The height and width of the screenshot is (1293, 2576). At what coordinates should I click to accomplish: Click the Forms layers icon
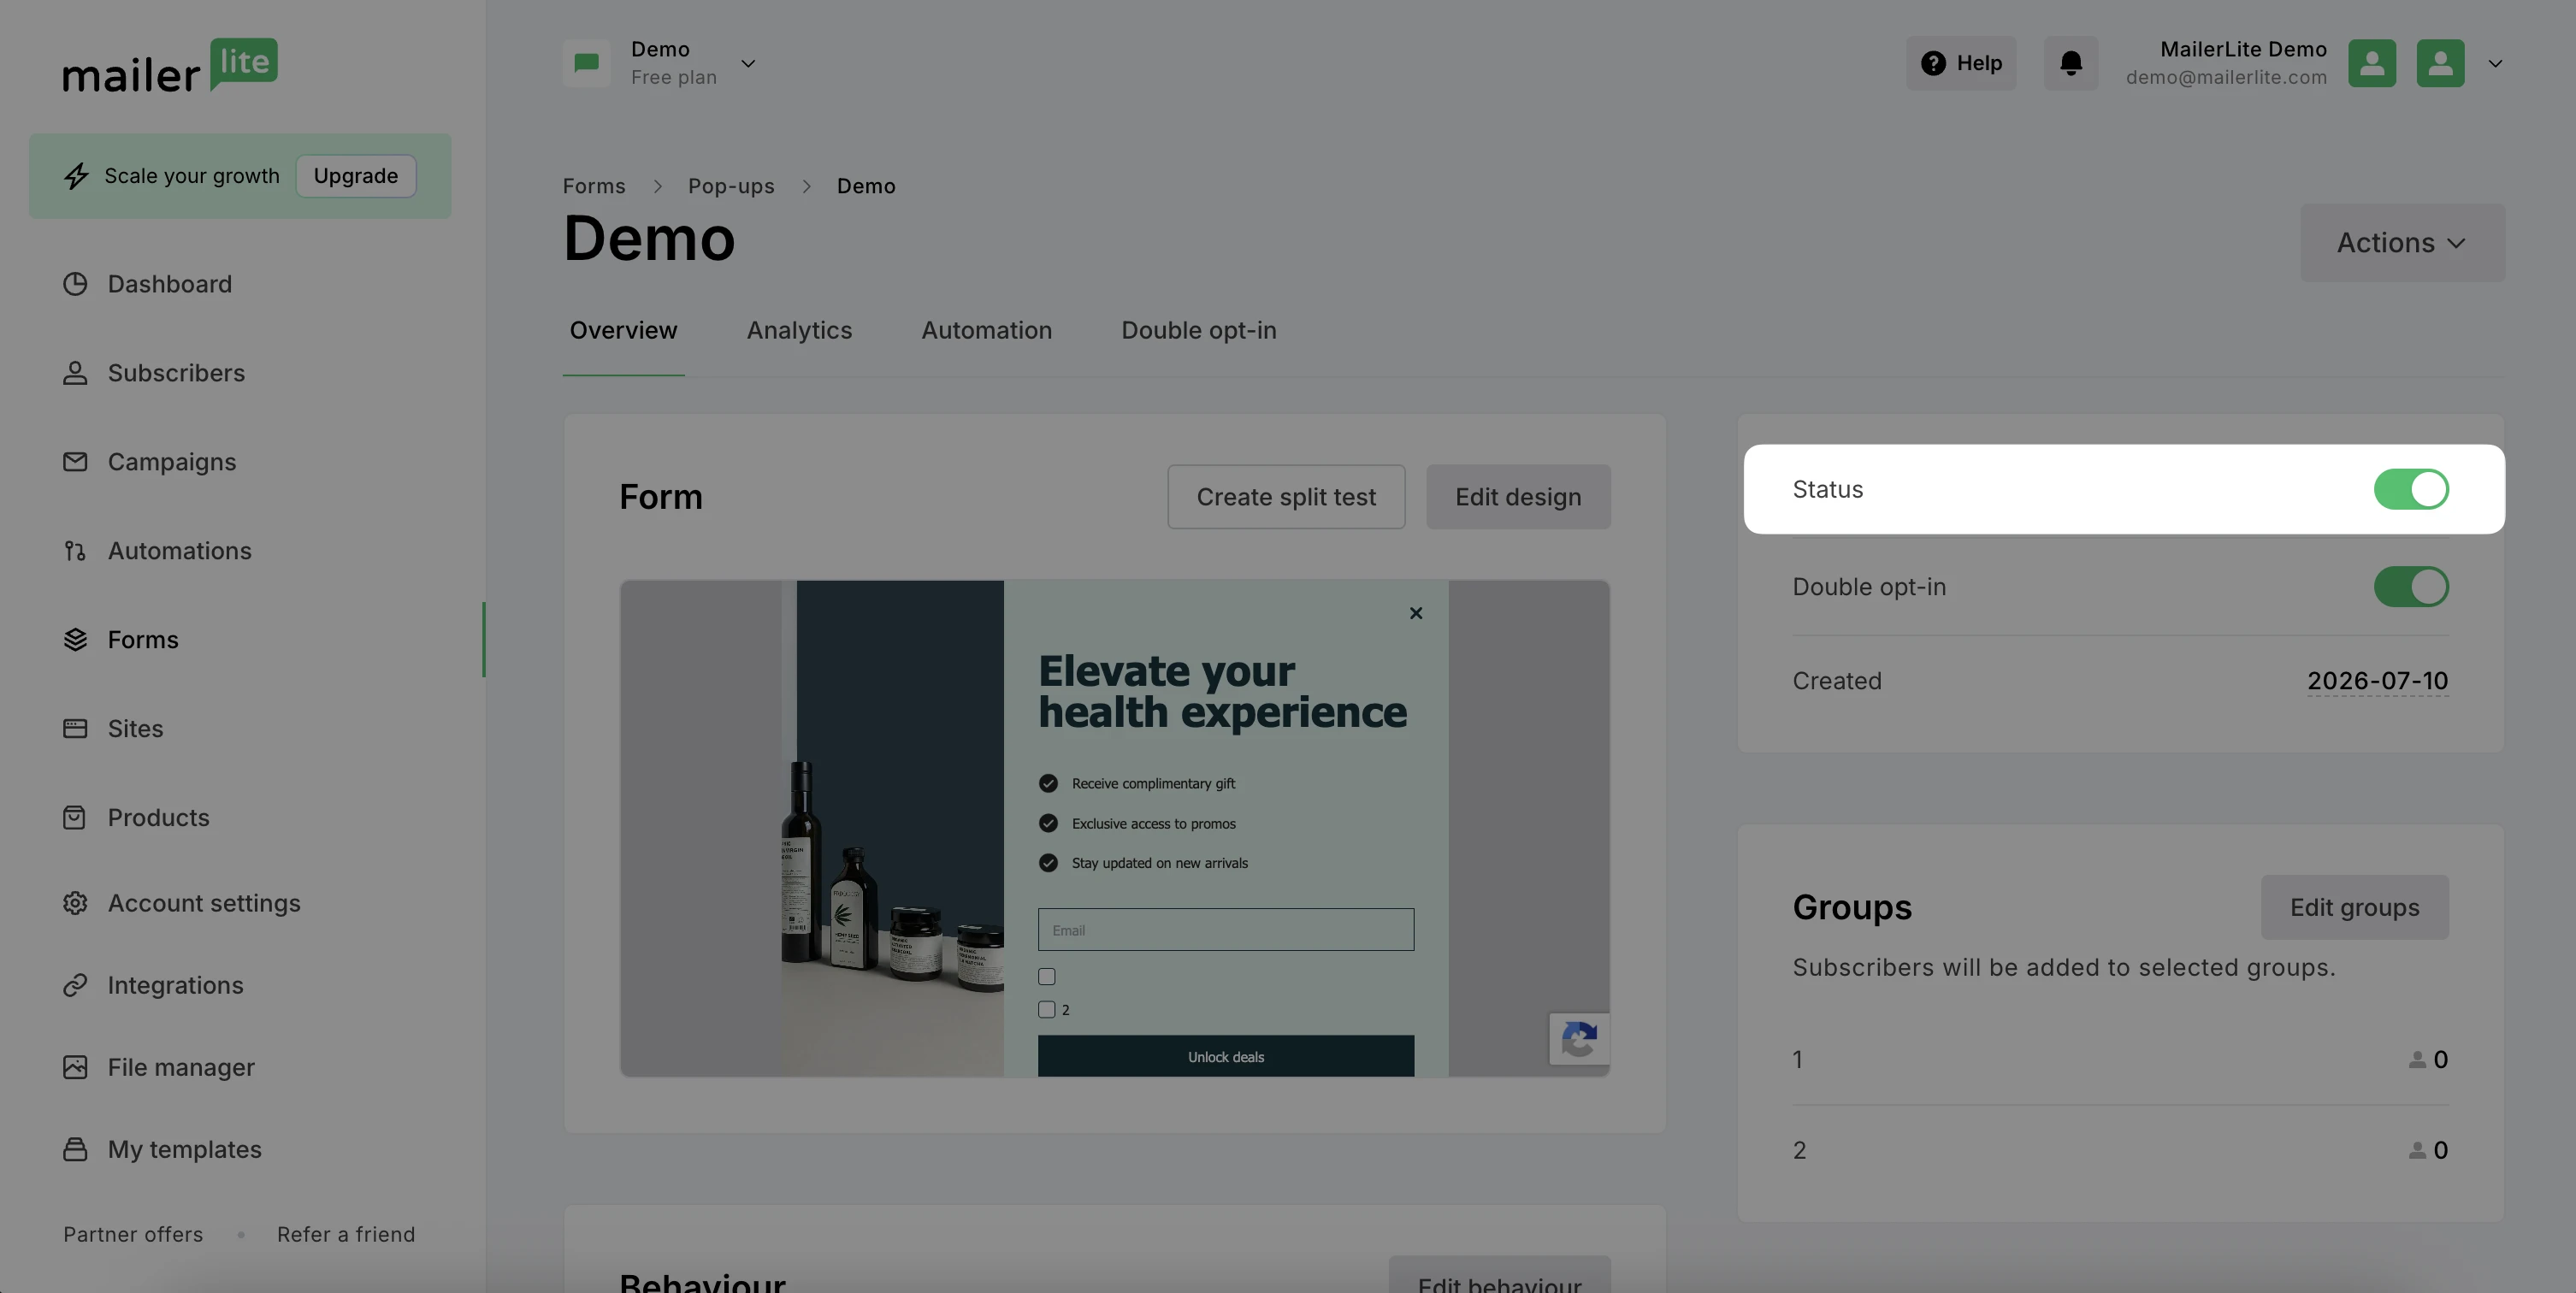75,640
